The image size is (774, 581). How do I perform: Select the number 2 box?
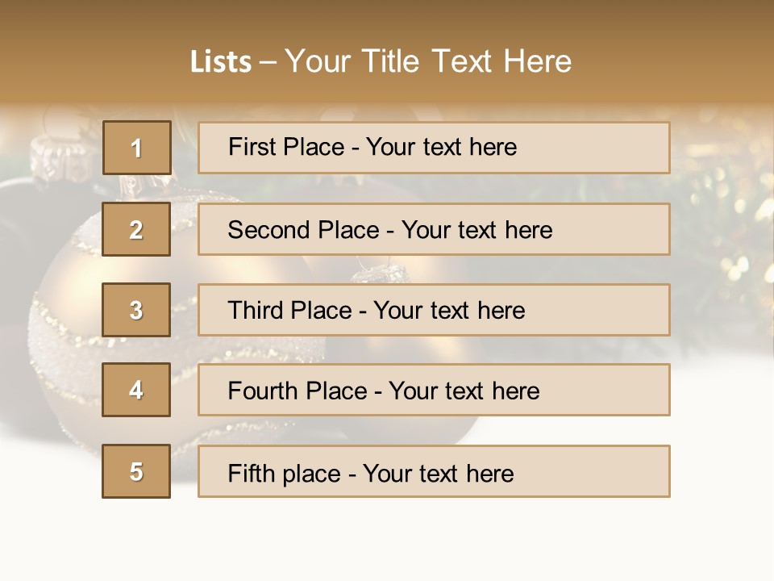tap(136, 229)
